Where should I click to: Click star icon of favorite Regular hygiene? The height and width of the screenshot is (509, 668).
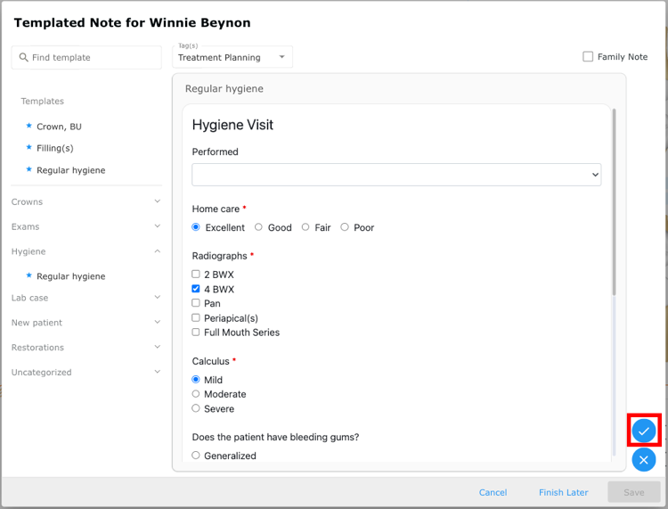click(x=29, y=169)
